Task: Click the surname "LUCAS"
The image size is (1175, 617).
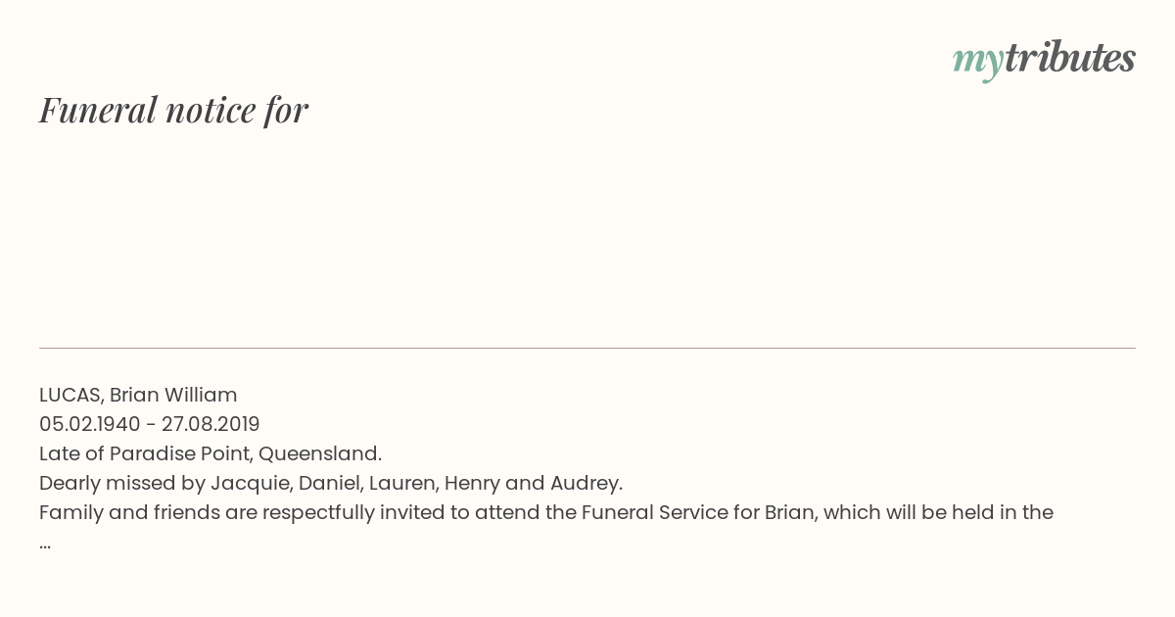Action: [70, 395]
